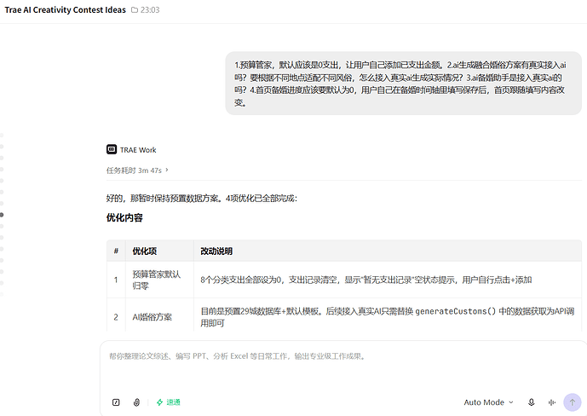This screenshot has width=587, height=416.
Task: Click the 23:03 timestamp text
Action: [x=150, y=10]
